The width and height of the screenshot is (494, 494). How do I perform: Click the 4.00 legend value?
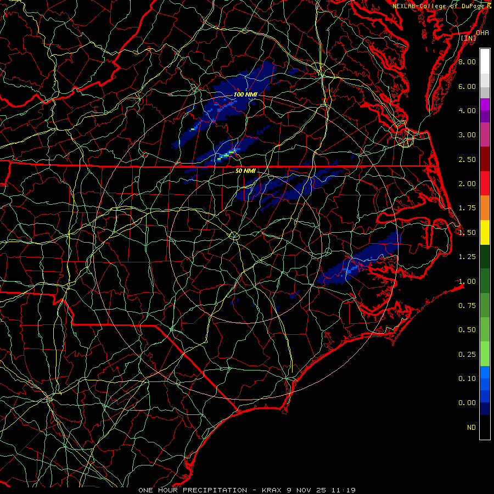pyautogui.click(x=467, y=110)
